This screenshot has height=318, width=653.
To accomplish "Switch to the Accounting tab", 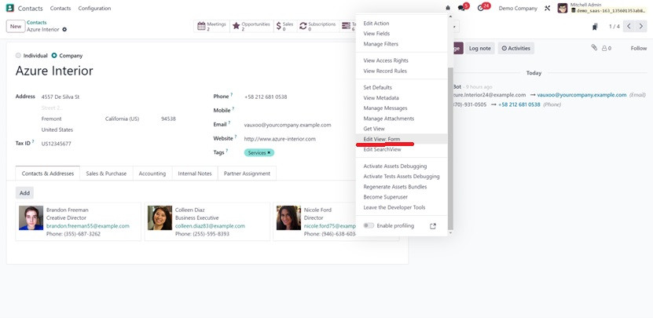I will click(x=152, y=174).
